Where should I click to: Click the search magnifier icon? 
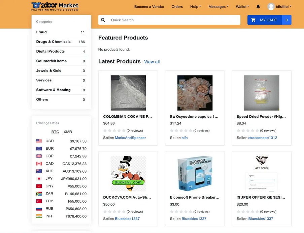click(103, 20)
